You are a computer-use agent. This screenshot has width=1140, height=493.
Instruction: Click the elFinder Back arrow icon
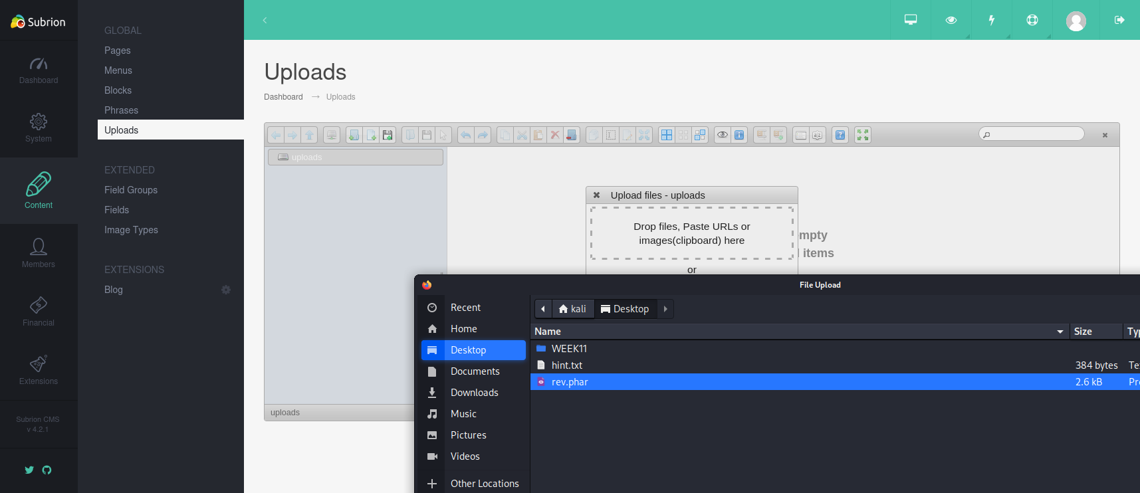[276, 135]
